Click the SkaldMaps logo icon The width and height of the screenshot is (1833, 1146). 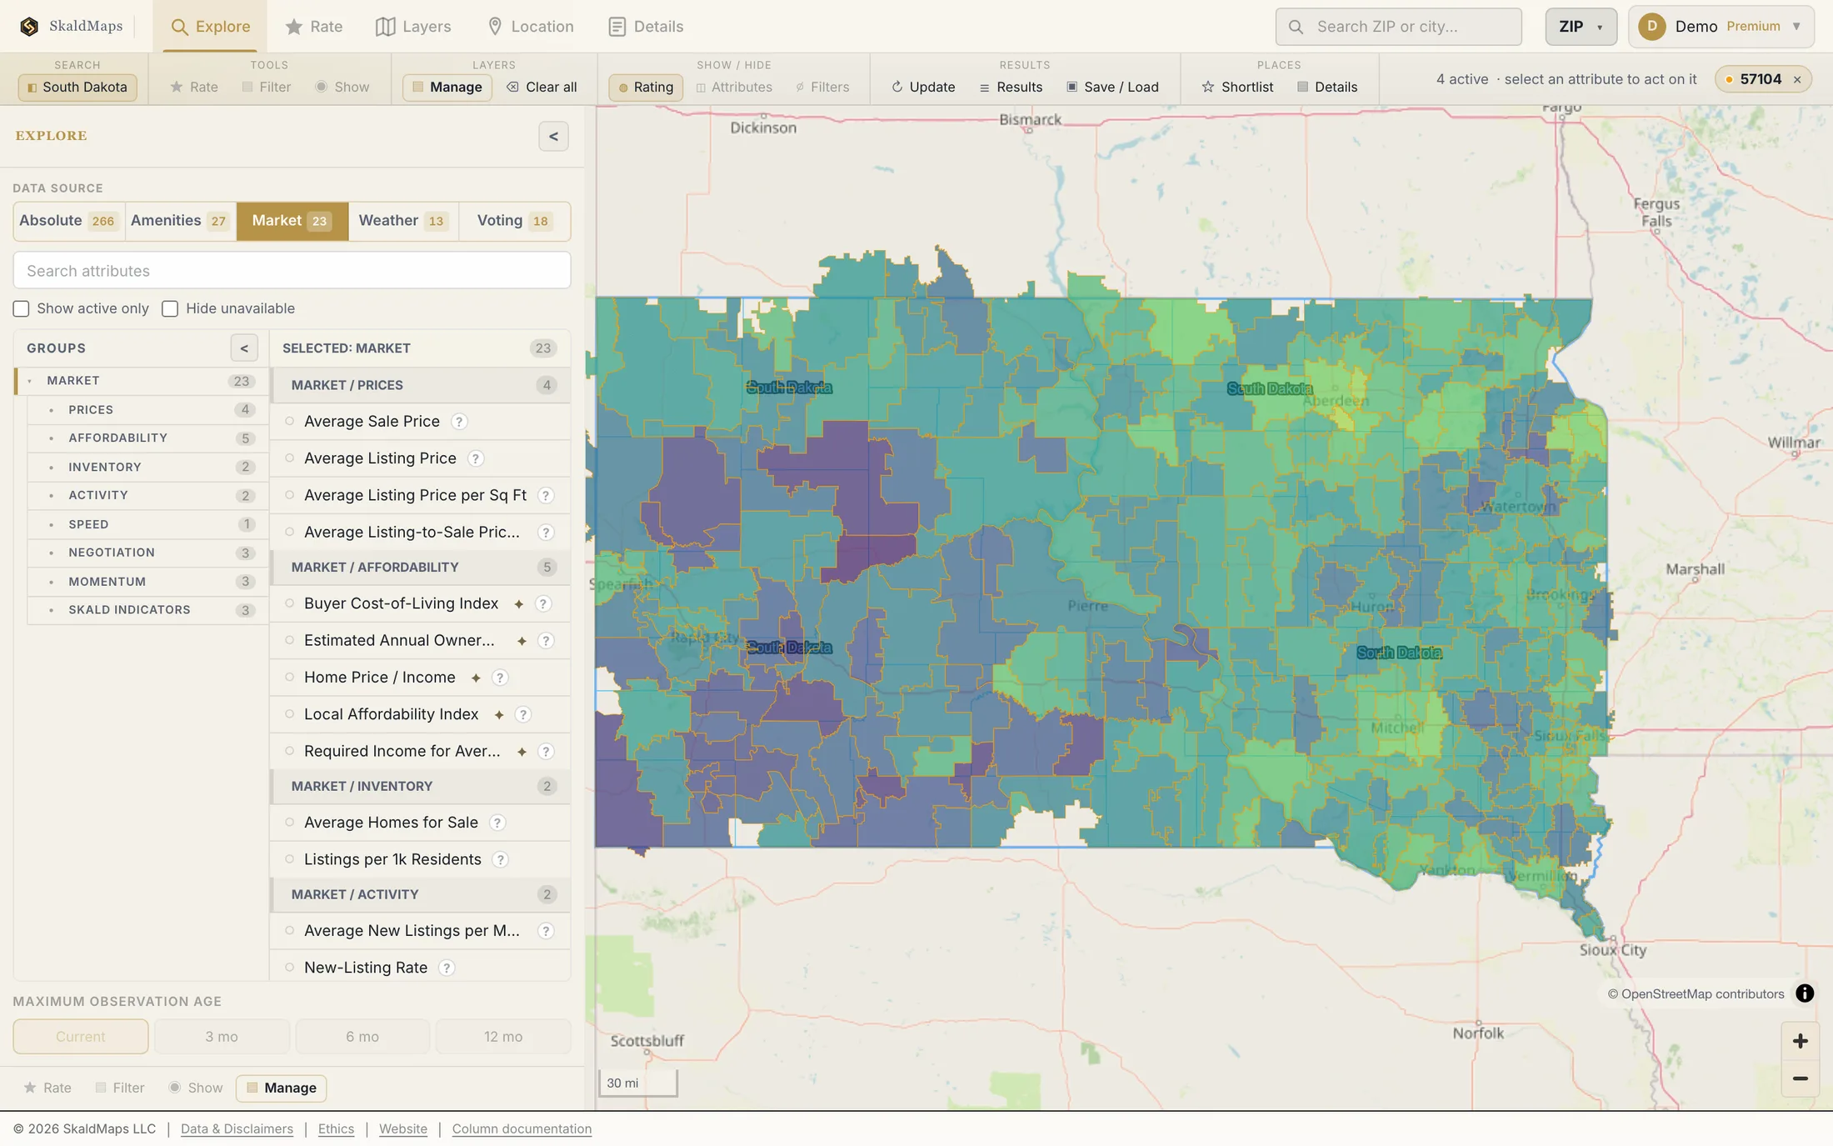tap(29, 27)
